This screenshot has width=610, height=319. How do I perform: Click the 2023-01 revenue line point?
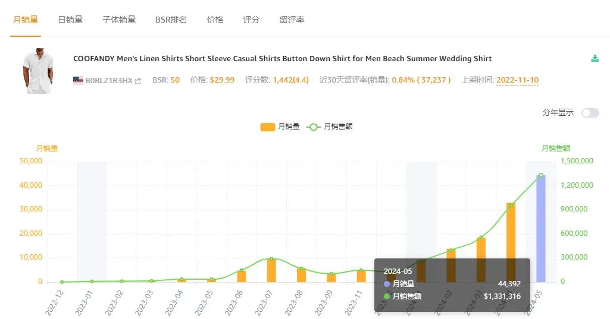[x=92, y=282]
